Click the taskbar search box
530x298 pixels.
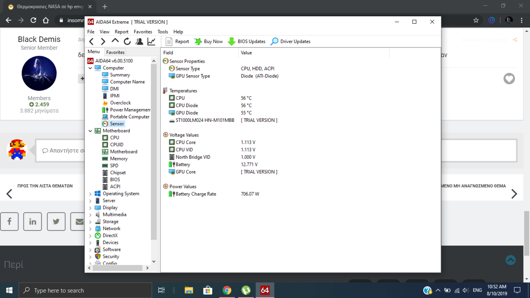tap(86, 290)
